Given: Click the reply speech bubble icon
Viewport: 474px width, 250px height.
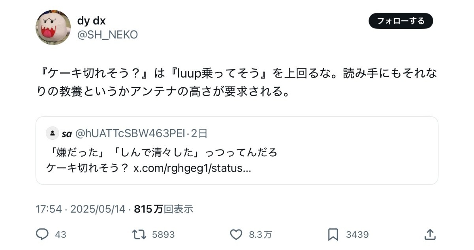Looking at the screenshot, I should pos(42,235).
